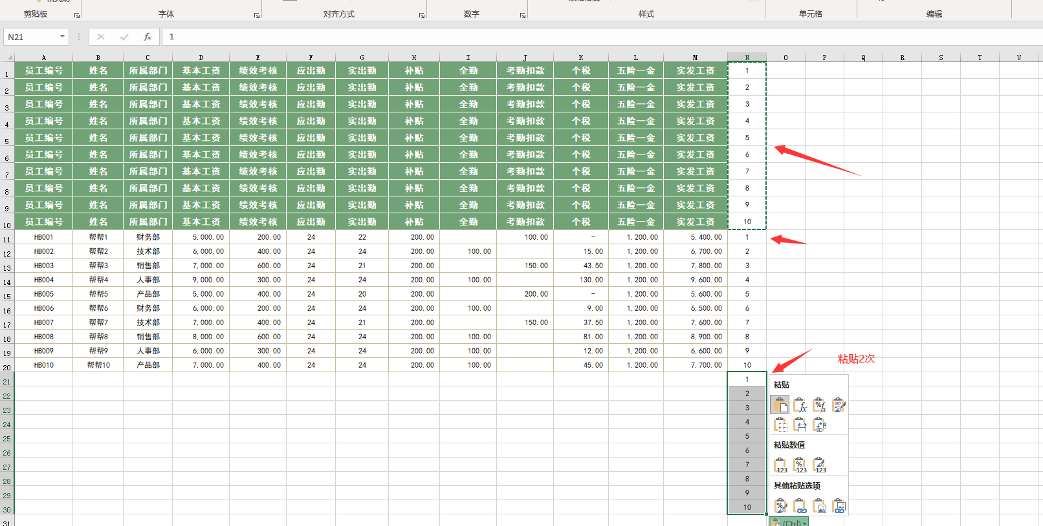Open the 对齐方式 group dialog launcher
This screenshot has height=526, width=1043.
pos(422,15)
